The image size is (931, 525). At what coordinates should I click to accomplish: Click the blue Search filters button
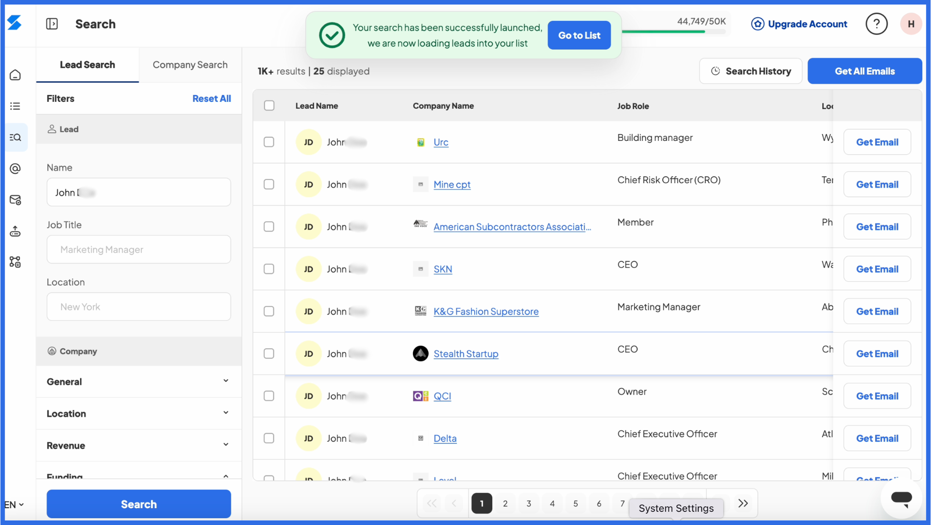pos(139,504)
